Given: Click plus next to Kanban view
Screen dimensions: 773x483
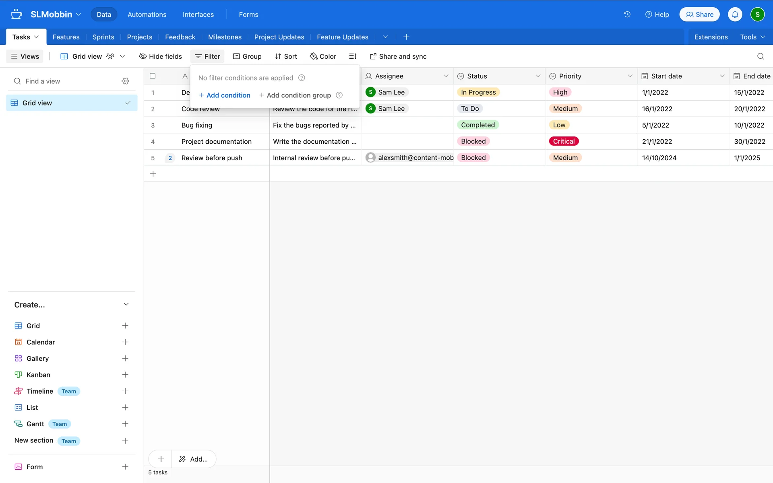Looking at the screenshot, I should click(125, 375).
